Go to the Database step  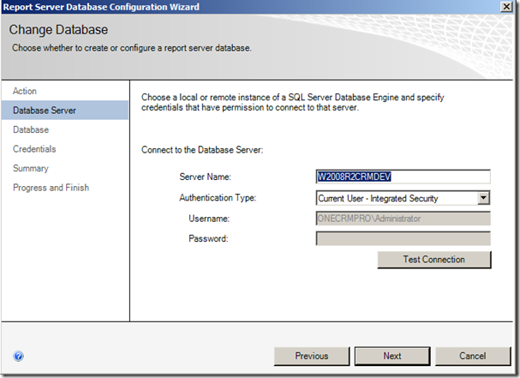31,129
